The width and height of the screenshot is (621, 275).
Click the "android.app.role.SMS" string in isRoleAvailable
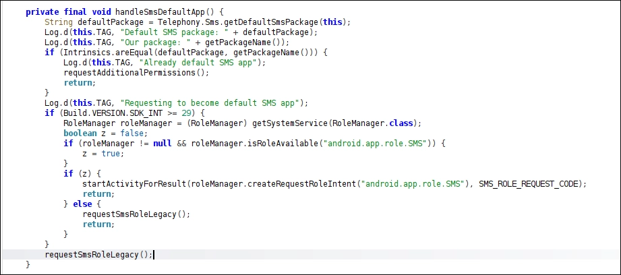tap(376, 144)
